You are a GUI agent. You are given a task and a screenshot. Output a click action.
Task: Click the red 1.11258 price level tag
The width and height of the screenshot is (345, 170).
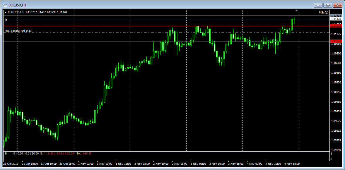(336, 26)
